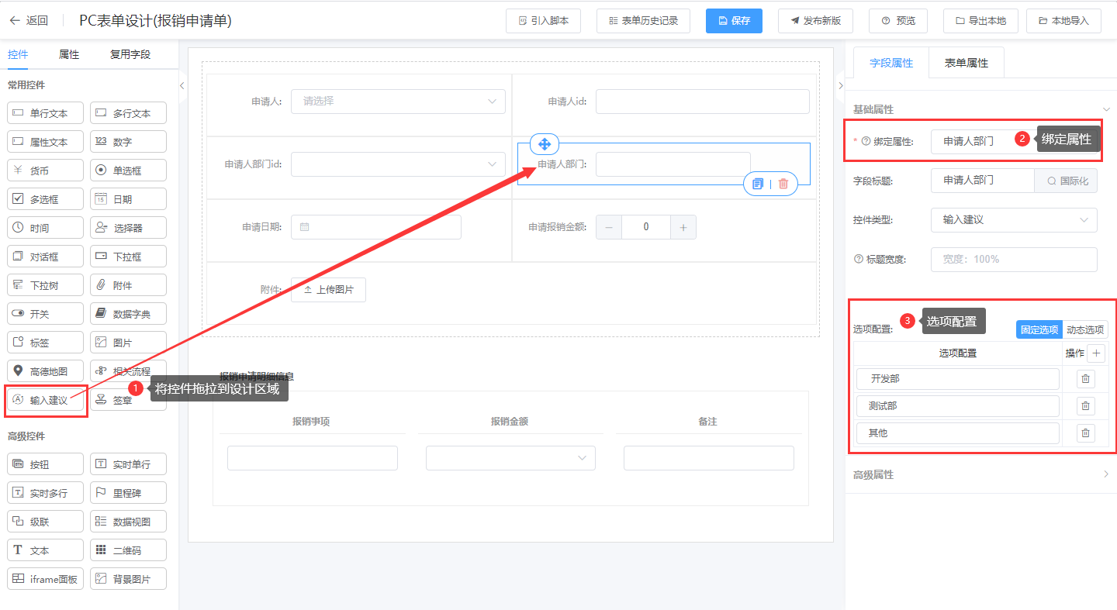Open the 报销金额 column dropdown
The image size is (1117, 610).
click(510, 458)
